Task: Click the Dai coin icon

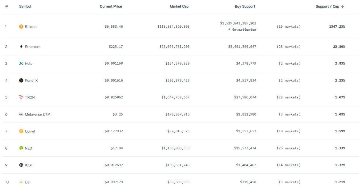Action: coord(21,182)
